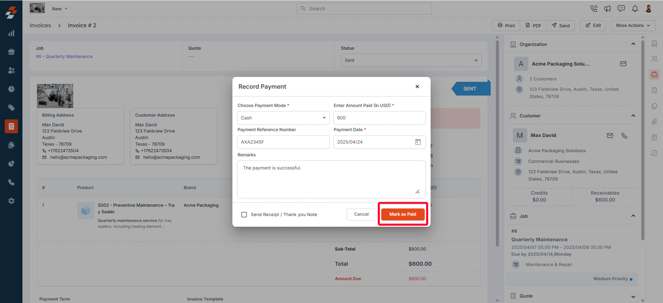663x303 pixels.
Task: Open the New dropdown in top bar
Action: coord(60,9)
